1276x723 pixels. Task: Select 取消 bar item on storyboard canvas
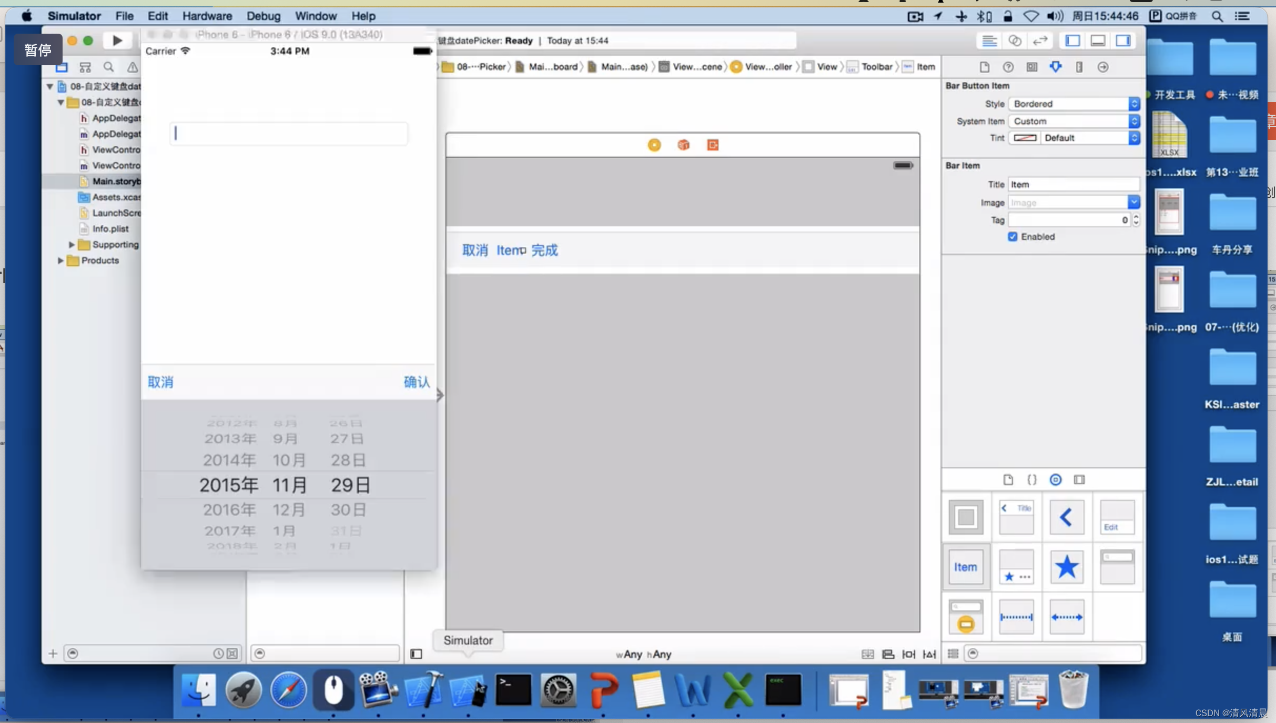coord(475,250)
